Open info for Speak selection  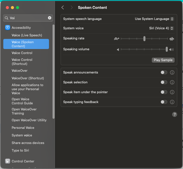(172, 82)
